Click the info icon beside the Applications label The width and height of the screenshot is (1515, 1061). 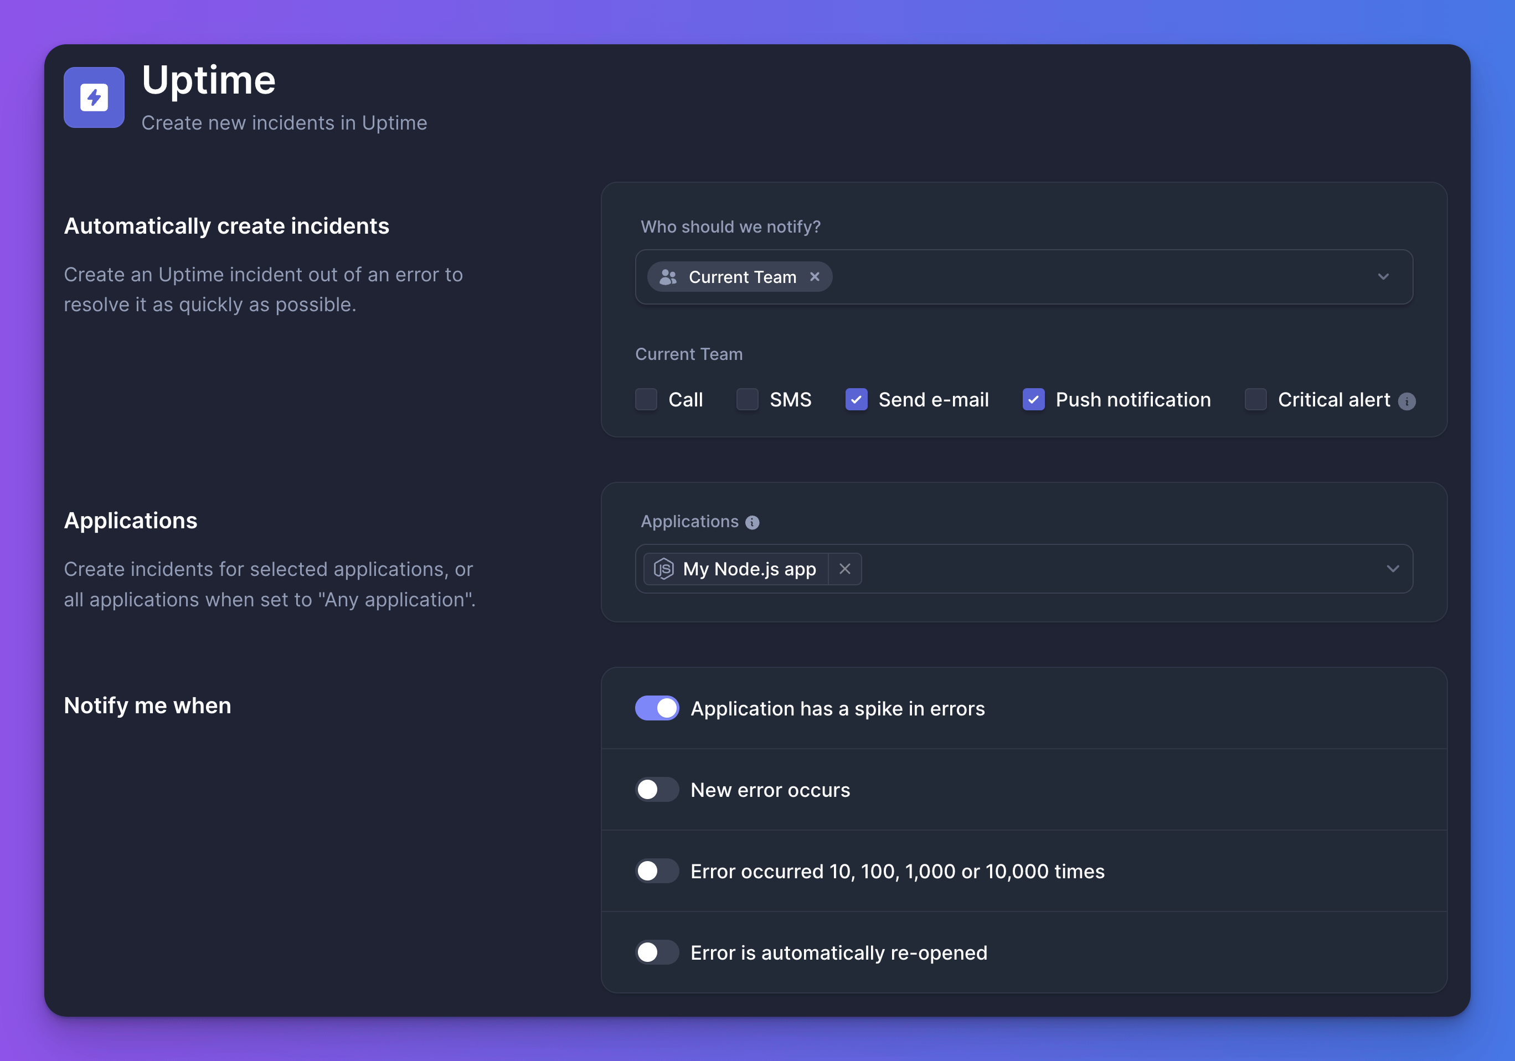point(752,522)
